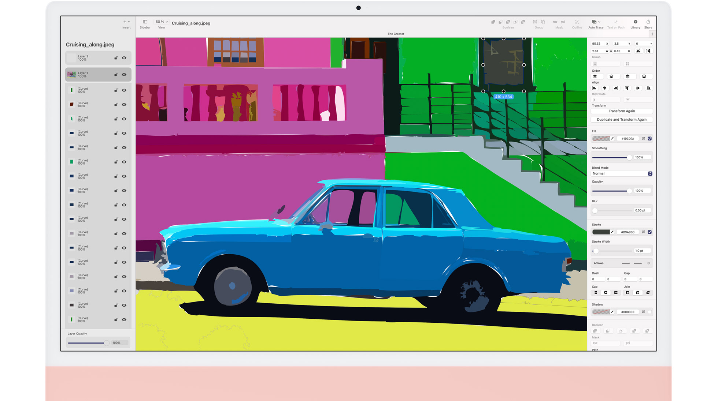Open the 60% zoom View dropdown

tap(161, 22)
